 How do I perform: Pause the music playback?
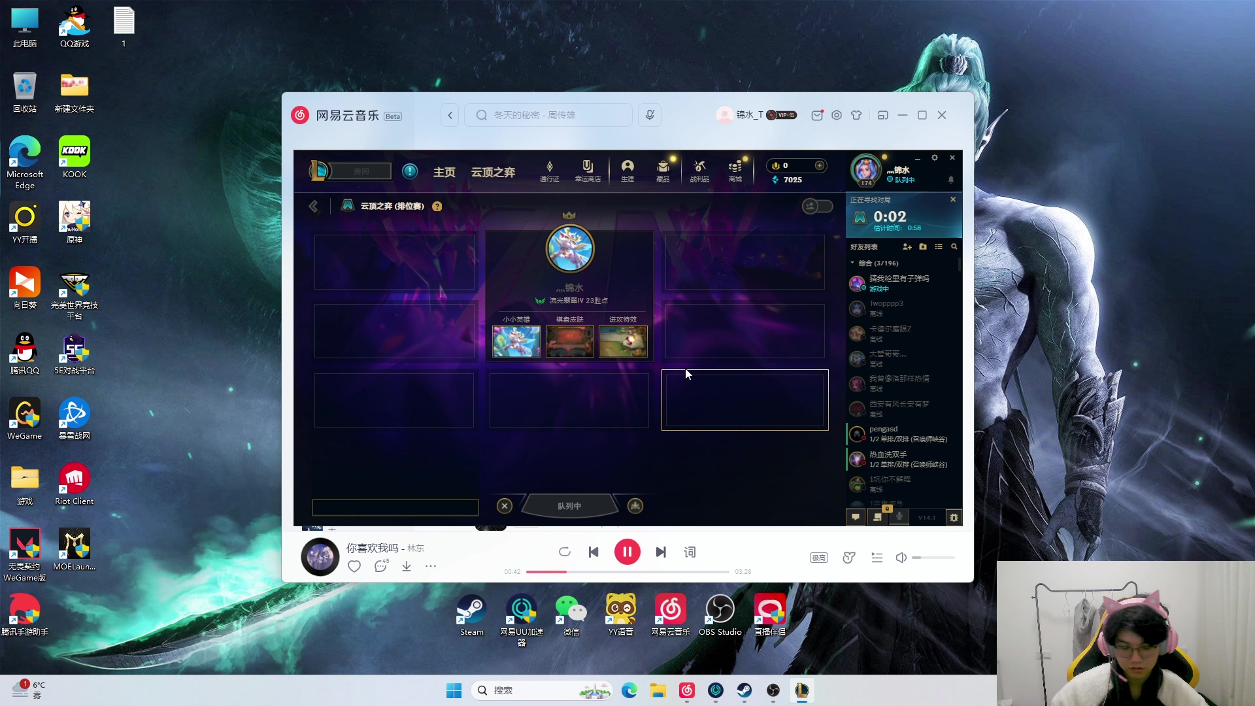tap(627, 552)
